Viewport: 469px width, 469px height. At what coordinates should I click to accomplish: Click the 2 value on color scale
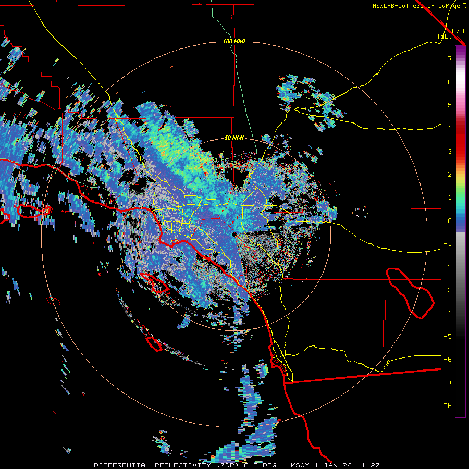[x=450, y=175]
